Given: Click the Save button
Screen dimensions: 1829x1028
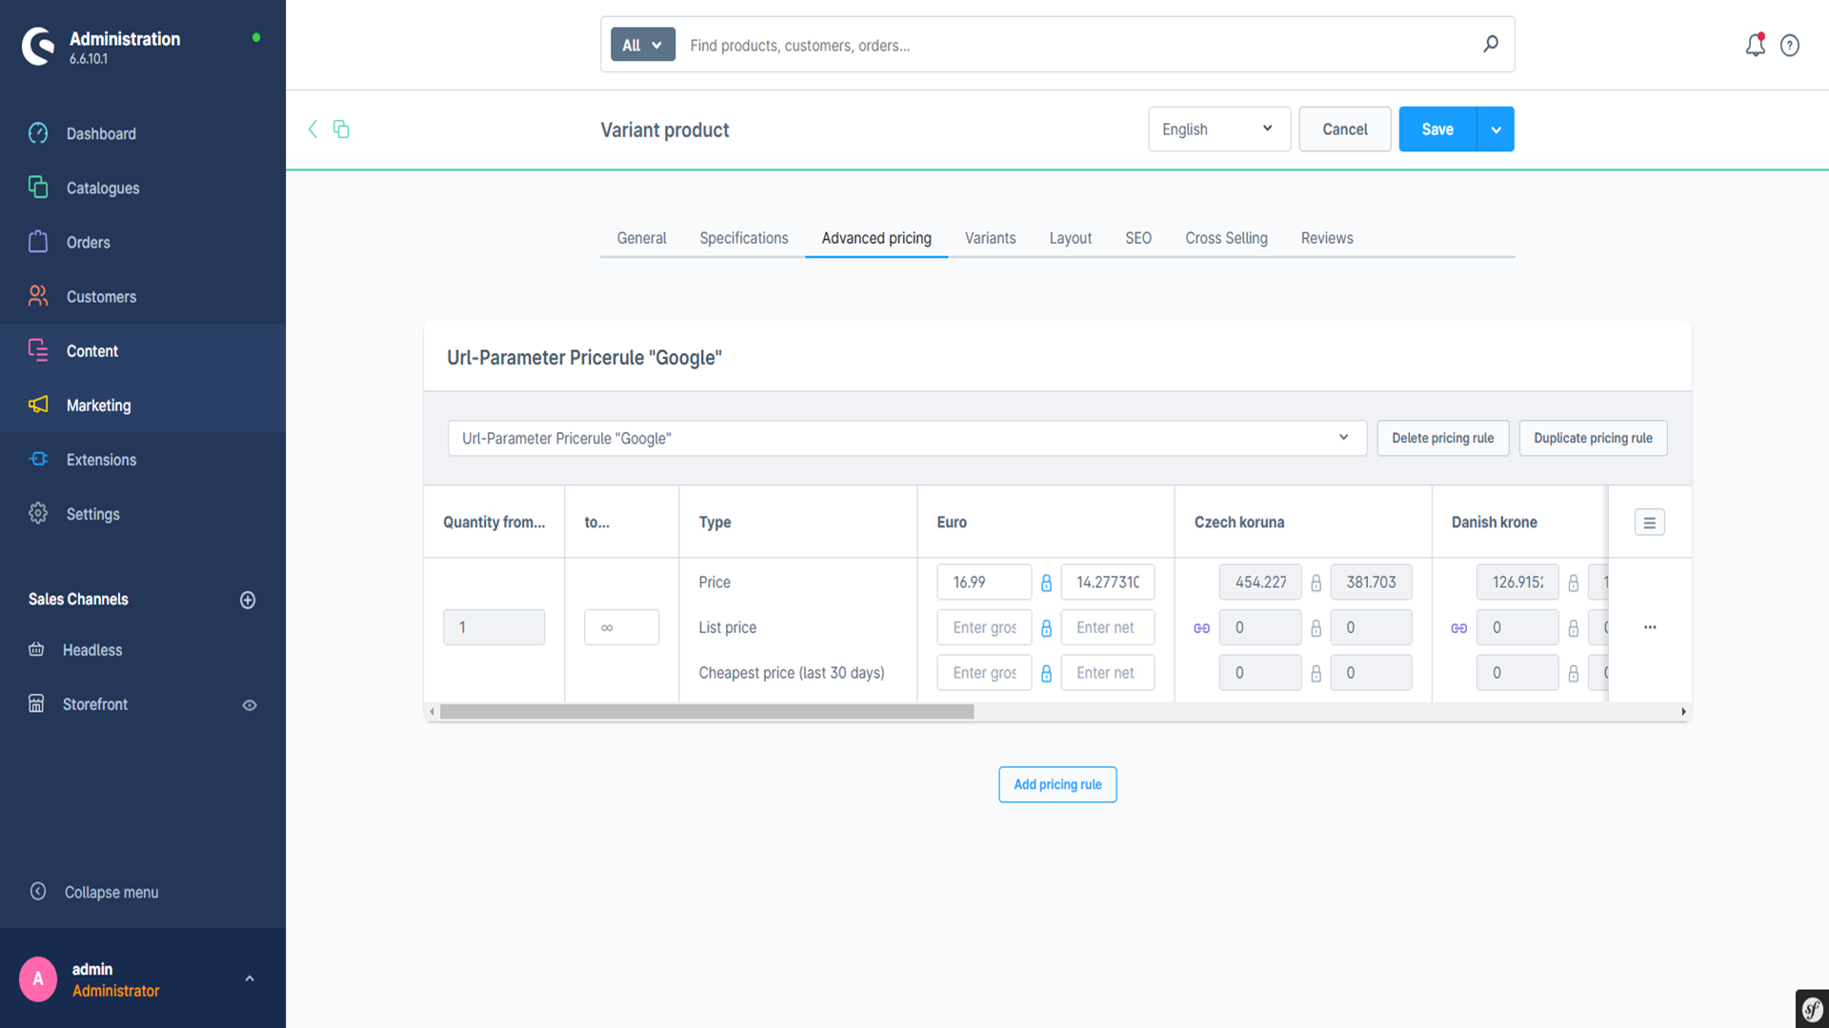Looking at the screenshot, I should (1437, 129).
